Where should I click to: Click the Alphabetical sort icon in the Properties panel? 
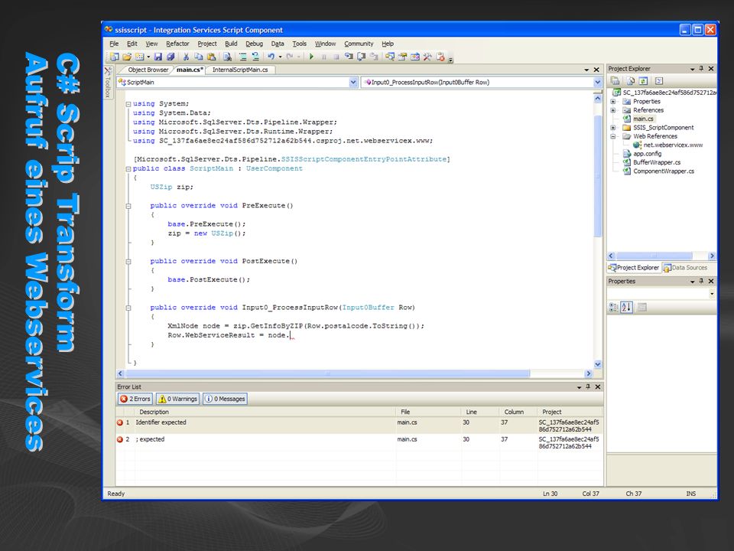point(626,308)
